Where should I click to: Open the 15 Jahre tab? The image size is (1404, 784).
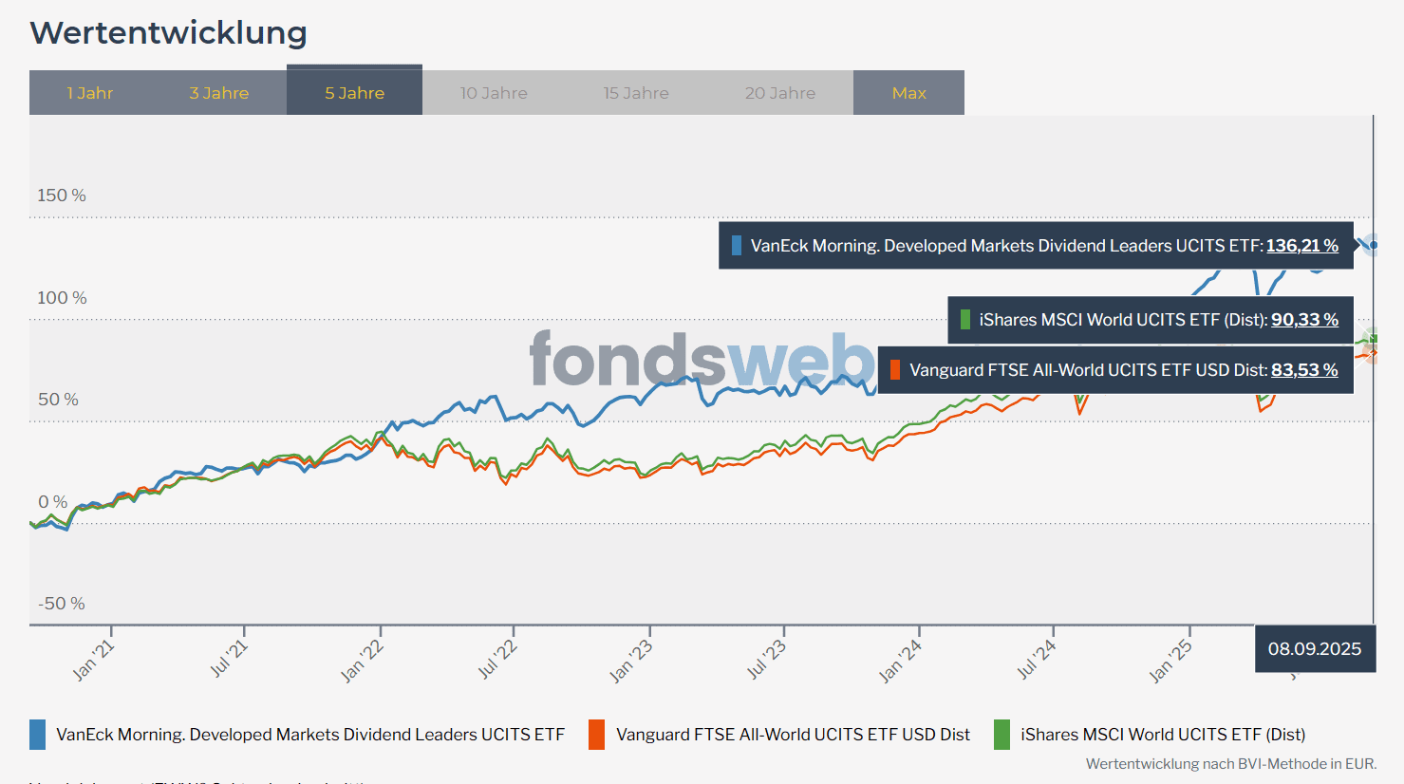coord(636,93)
